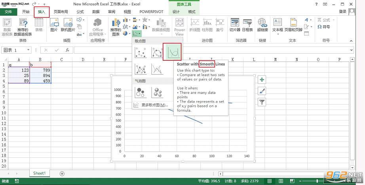Image resolution: width=365 pixels, height=185 pixels.
Task: Click the fx insert function button
Action: tap(67, 50)
